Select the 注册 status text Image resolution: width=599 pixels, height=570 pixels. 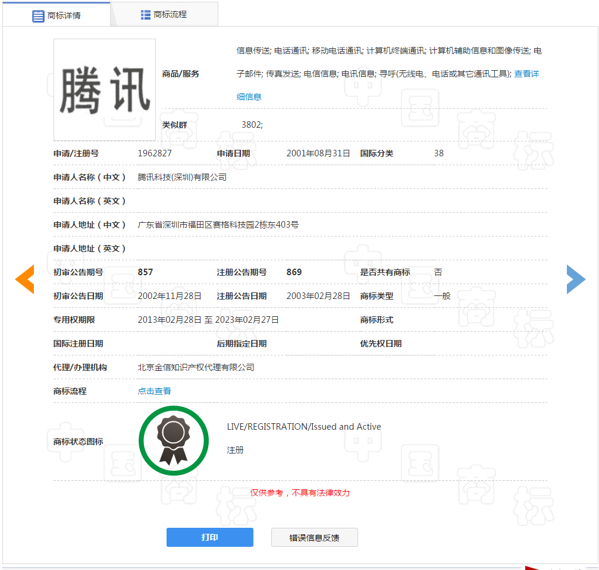tap(236, 450)
